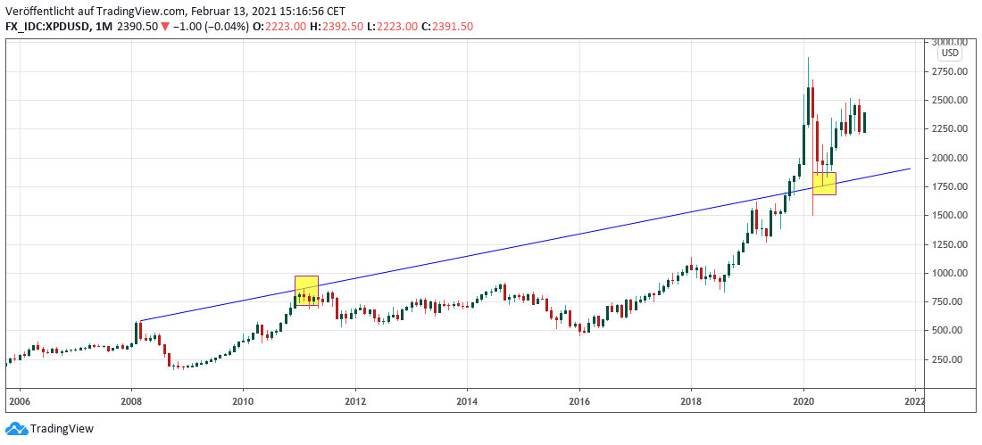The image size is (982, 445).
Task: Open the USD currency selector
Action: point(949,53)
